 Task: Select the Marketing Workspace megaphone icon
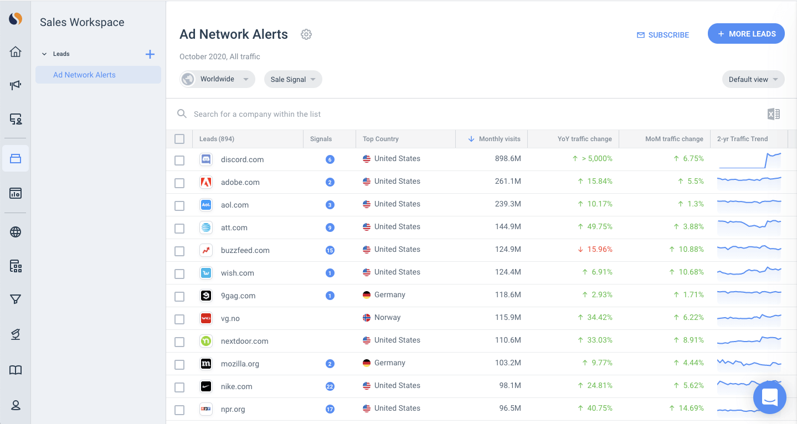click(15, 85)
